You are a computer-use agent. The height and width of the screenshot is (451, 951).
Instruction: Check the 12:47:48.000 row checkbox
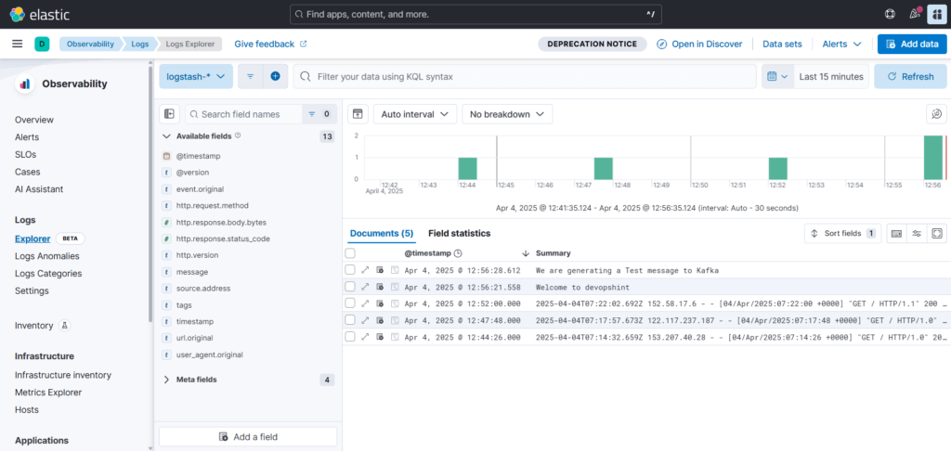click(x=350, y=319)
